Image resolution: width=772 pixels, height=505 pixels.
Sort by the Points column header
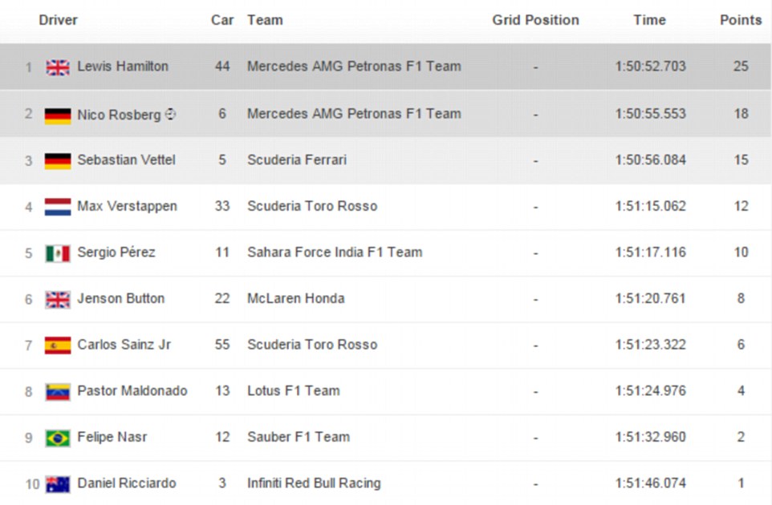pos(740,20)
